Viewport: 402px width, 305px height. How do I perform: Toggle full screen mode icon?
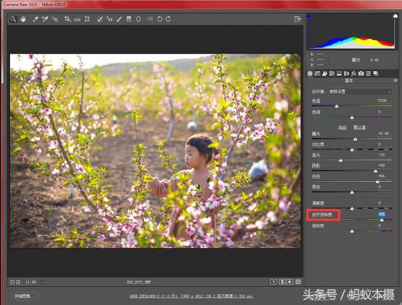click(297, 19)
